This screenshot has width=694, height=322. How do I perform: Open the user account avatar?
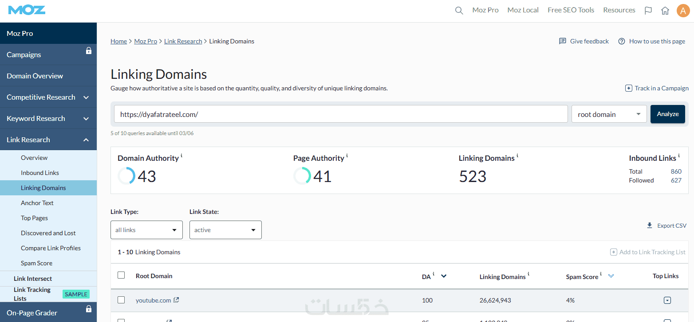tap(682, 11)
